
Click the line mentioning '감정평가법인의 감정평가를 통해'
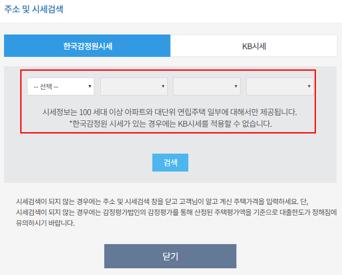tap(176, 212)
